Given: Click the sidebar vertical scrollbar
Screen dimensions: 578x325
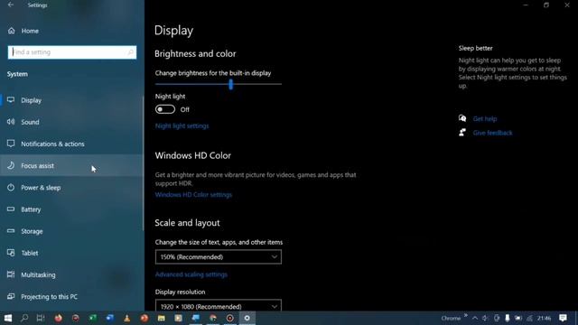Looking at the screenshot, I should (x=143, y=162).
